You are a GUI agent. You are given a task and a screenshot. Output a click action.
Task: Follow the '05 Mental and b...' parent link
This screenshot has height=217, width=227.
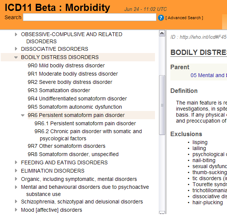tap(208, 75)
